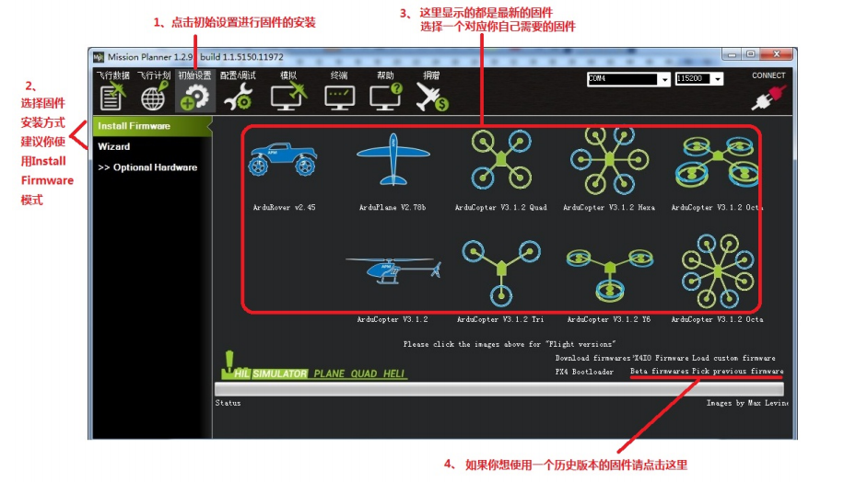Click the Status label text

tap(229, 403)
